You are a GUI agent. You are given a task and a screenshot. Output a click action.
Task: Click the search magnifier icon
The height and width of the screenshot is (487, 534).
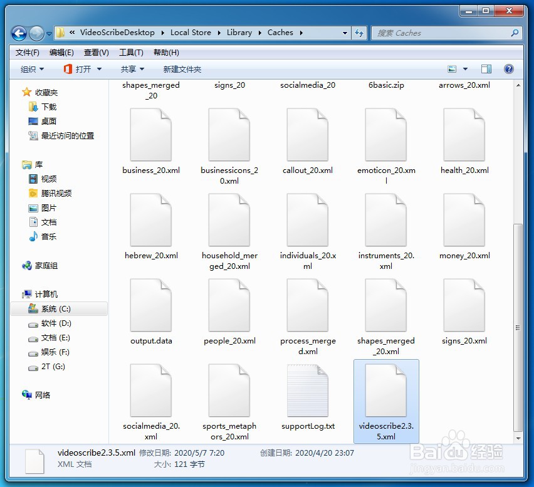[x=515, y=33]
